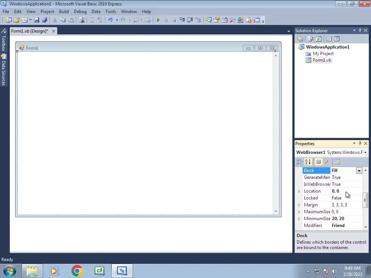The image size is (371, 278).
Task: Open the Data Sources side tab
Action: [4, 69]
